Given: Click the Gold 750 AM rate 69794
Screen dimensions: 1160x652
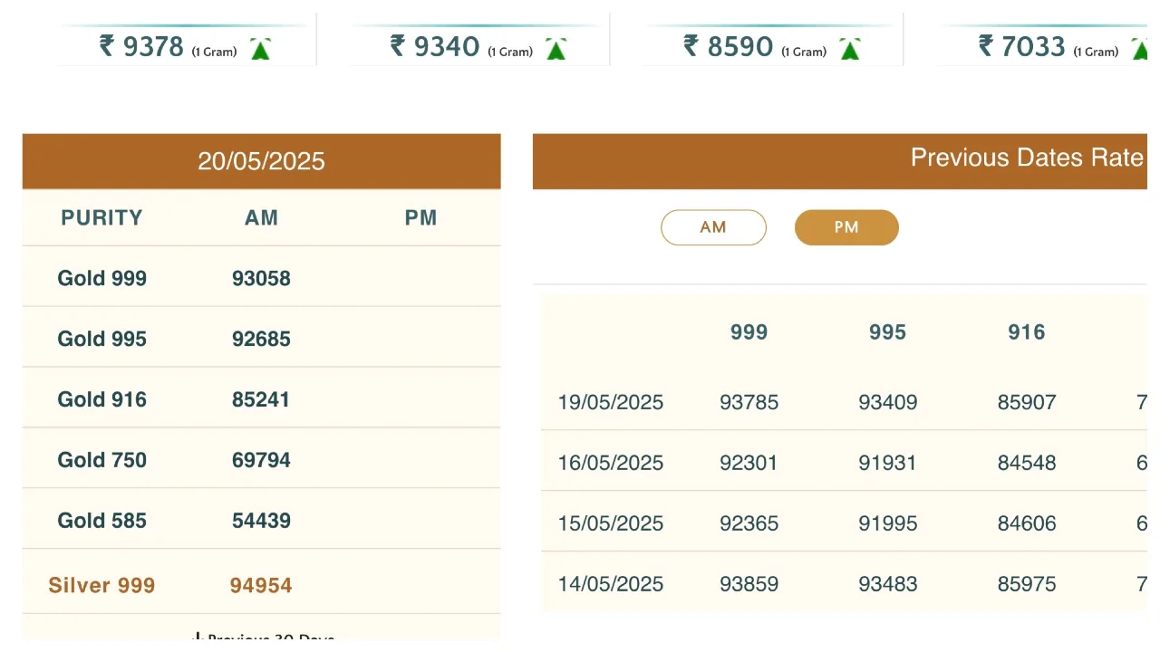Looking at the screenshot, I should point(261,460).
